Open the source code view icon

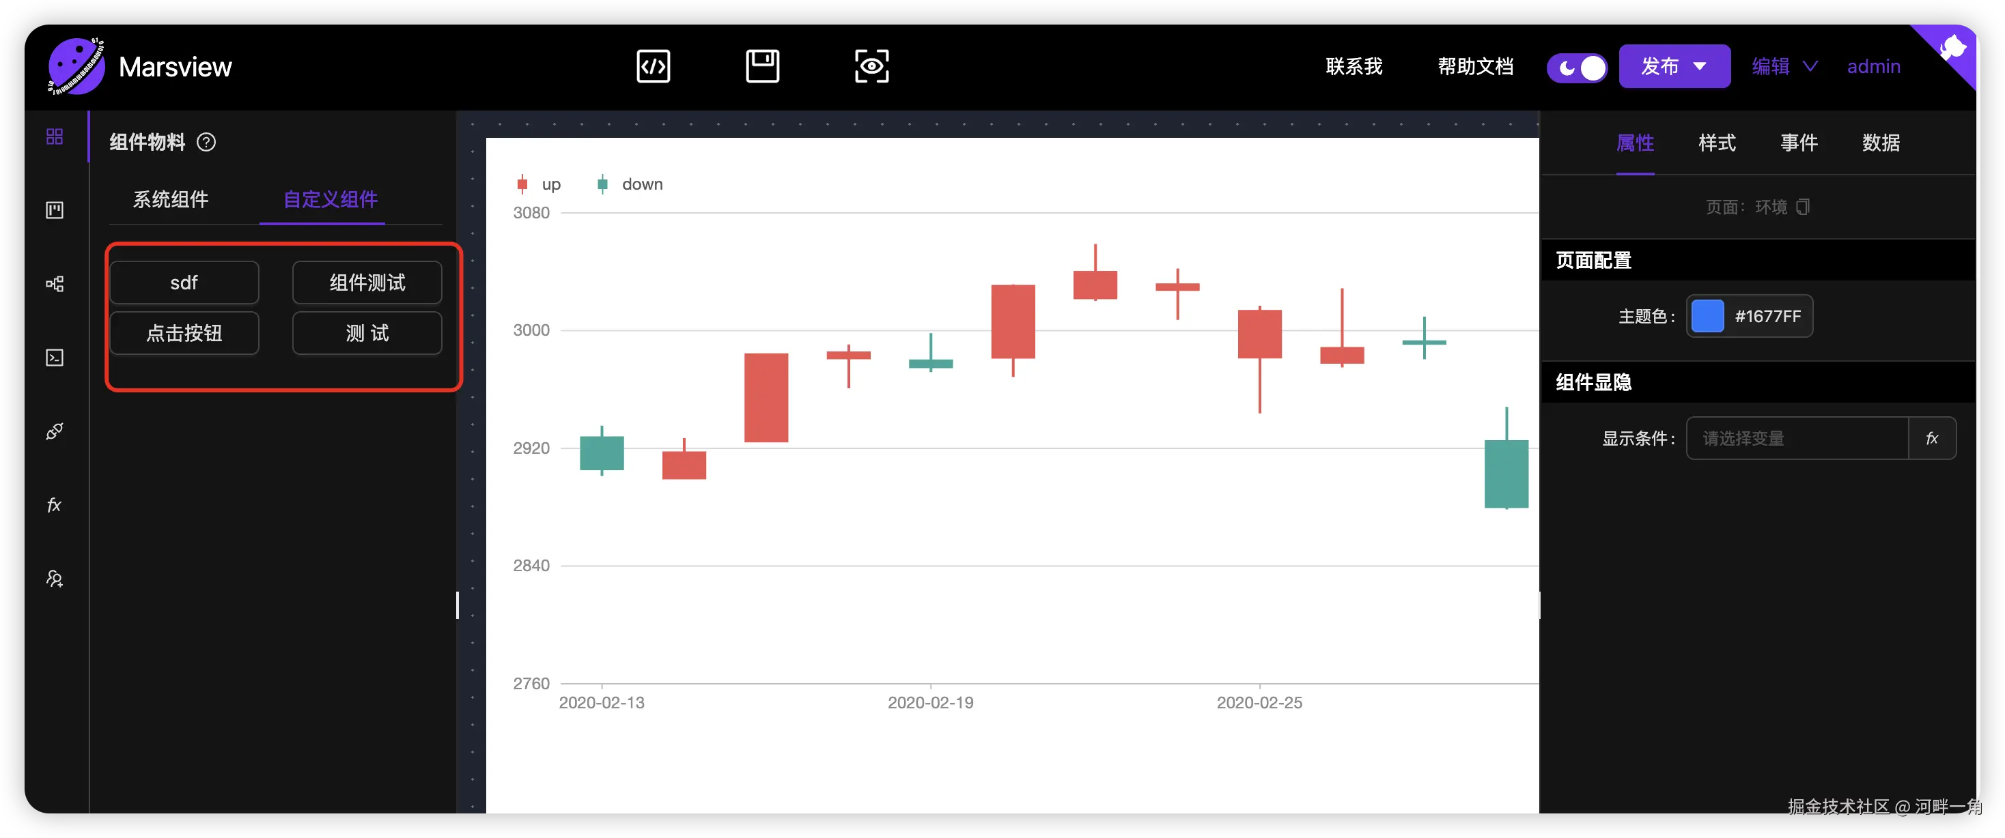point(653,66)
